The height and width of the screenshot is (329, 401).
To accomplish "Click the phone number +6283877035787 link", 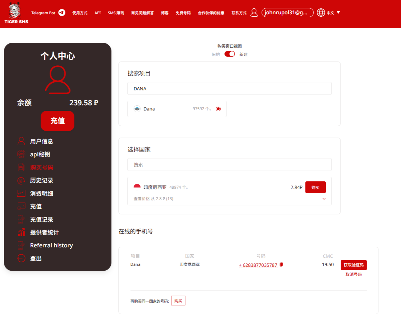I will [258, 265].
